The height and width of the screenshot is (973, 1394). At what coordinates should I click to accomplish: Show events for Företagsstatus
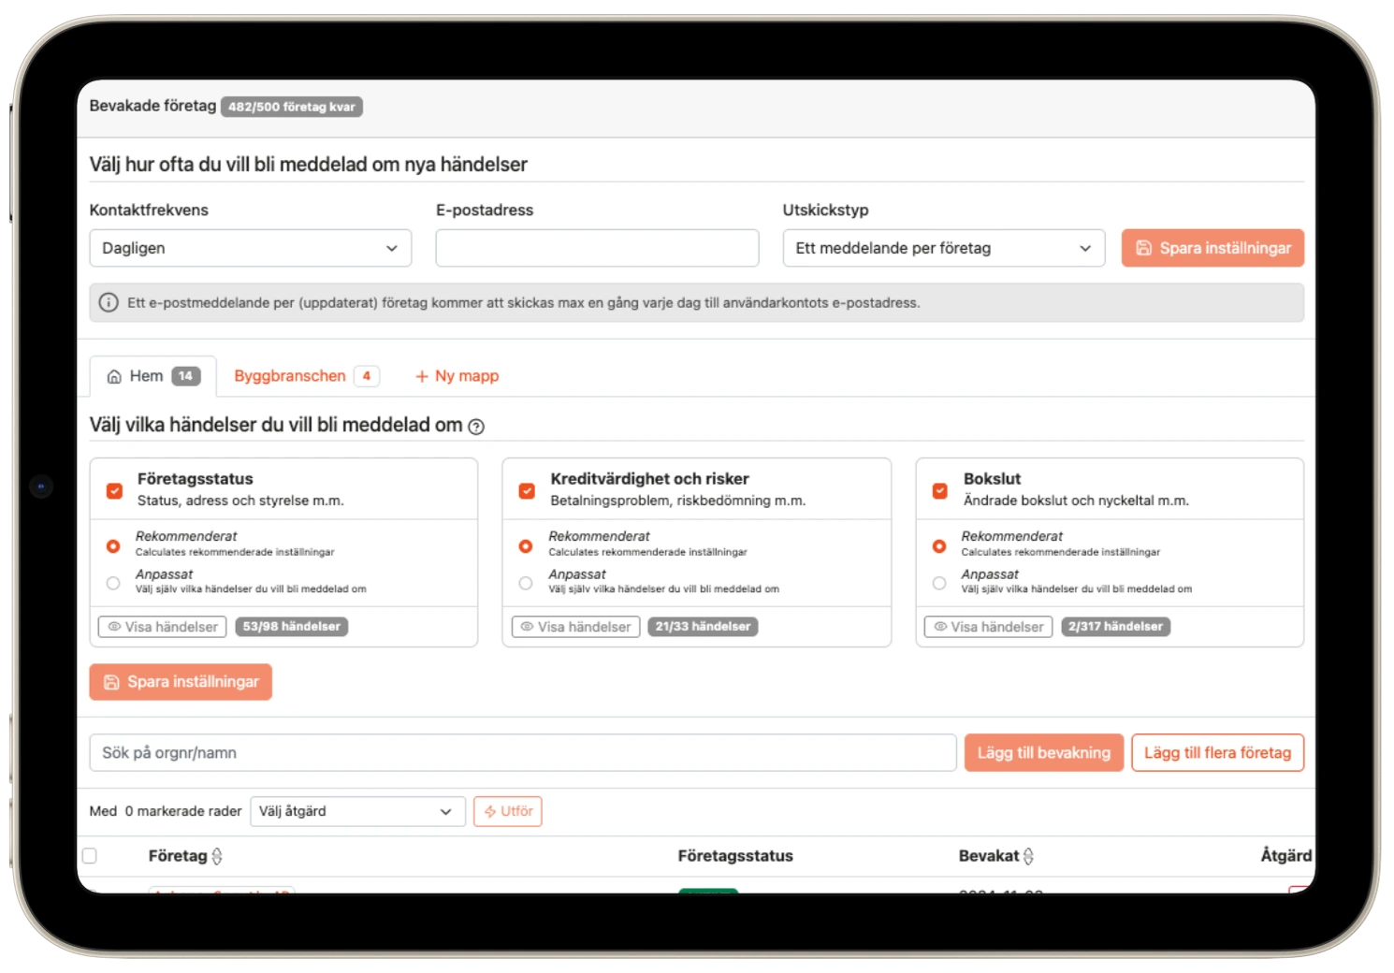coord(163,627)
